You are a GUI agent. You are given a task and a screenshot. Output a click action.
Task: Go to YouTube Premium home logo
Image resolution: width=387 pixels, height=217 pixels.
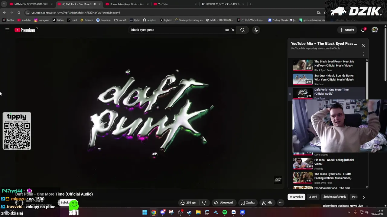click(x=25, y=30)
